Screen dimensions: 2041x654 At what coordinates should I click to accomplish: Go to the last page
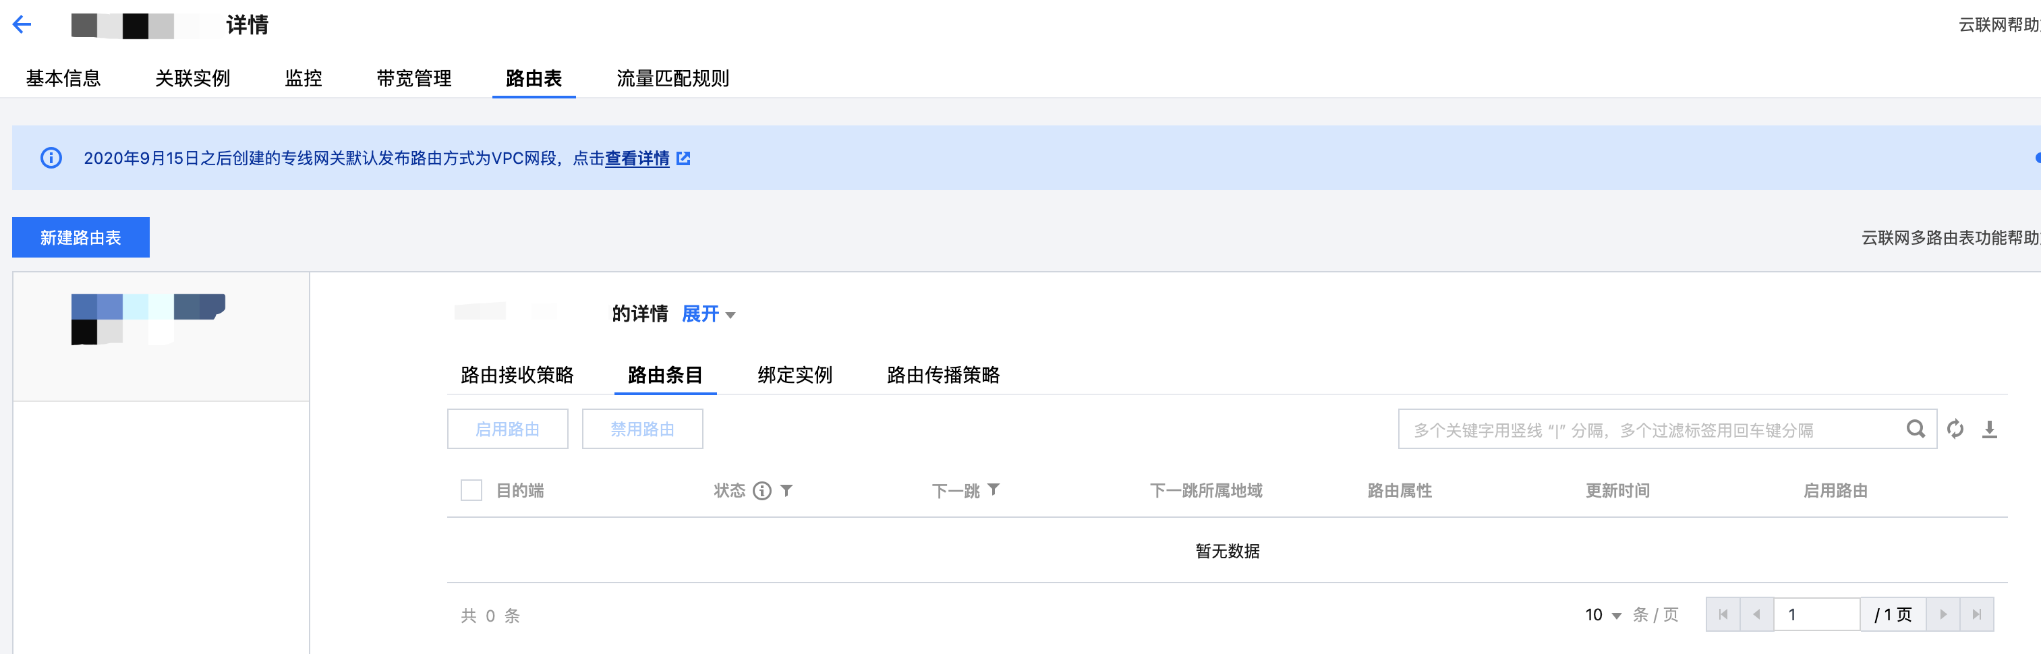1976,614
